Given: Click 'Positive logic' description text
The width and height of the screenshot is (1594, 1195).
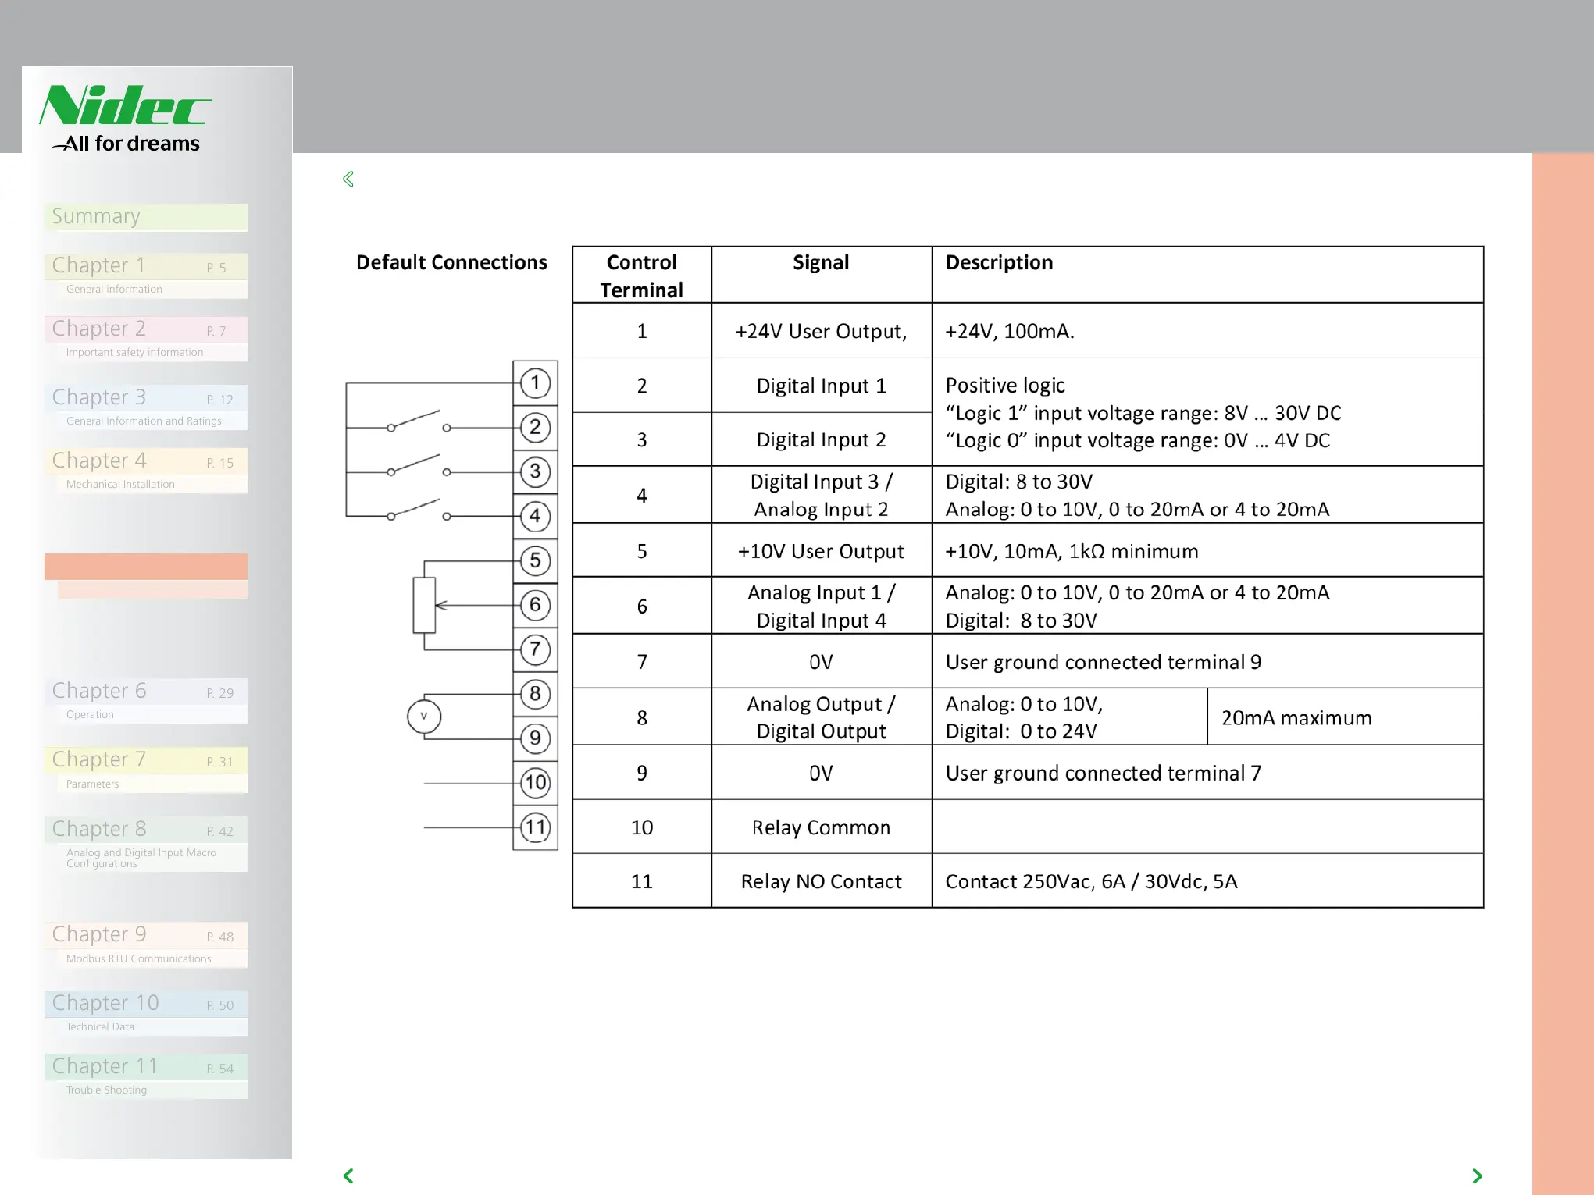Looking at the screenshot, I should [x=1005, y=386].
